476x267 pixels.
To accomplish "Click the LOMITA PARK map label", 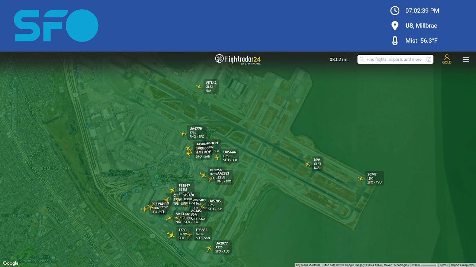I will click(x=55, y=168).
